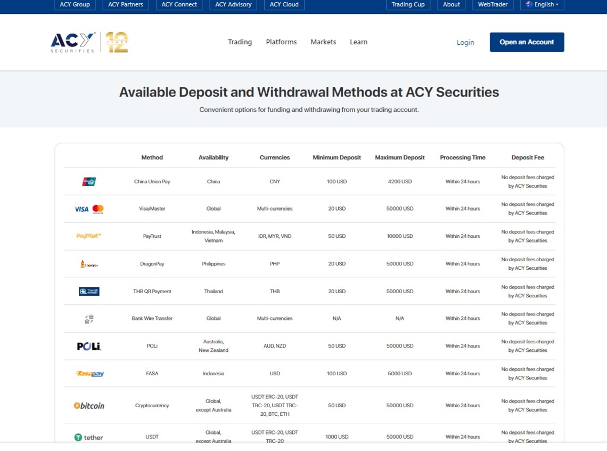607x451 pixels.
Task: Click the gold 12 Years anniversary emblem
Action: [117, 42]
